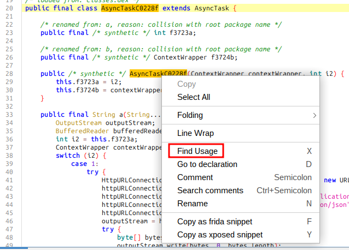Viewport: 349px width, 250px height.
Task: Open Search comments from the context menu
Action: coord(210,191)
